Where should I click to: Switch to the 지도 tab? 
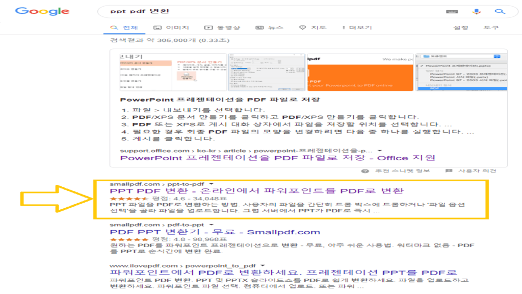[312, 28]
